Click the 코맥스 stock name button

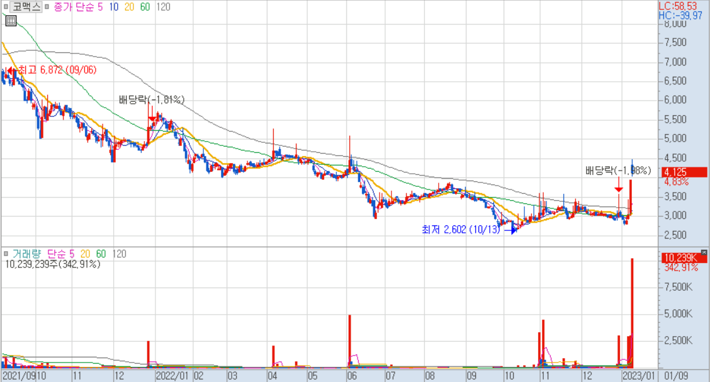click(26, 7)
